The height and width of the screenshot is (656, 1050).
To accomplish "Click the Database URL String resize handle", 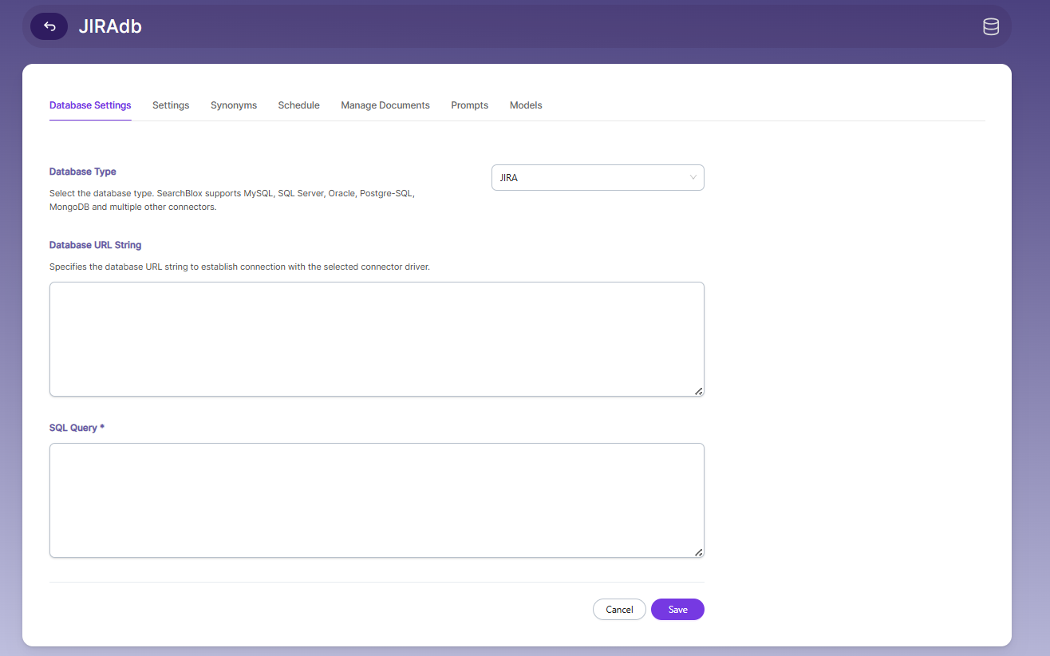I will click(698, 391).
